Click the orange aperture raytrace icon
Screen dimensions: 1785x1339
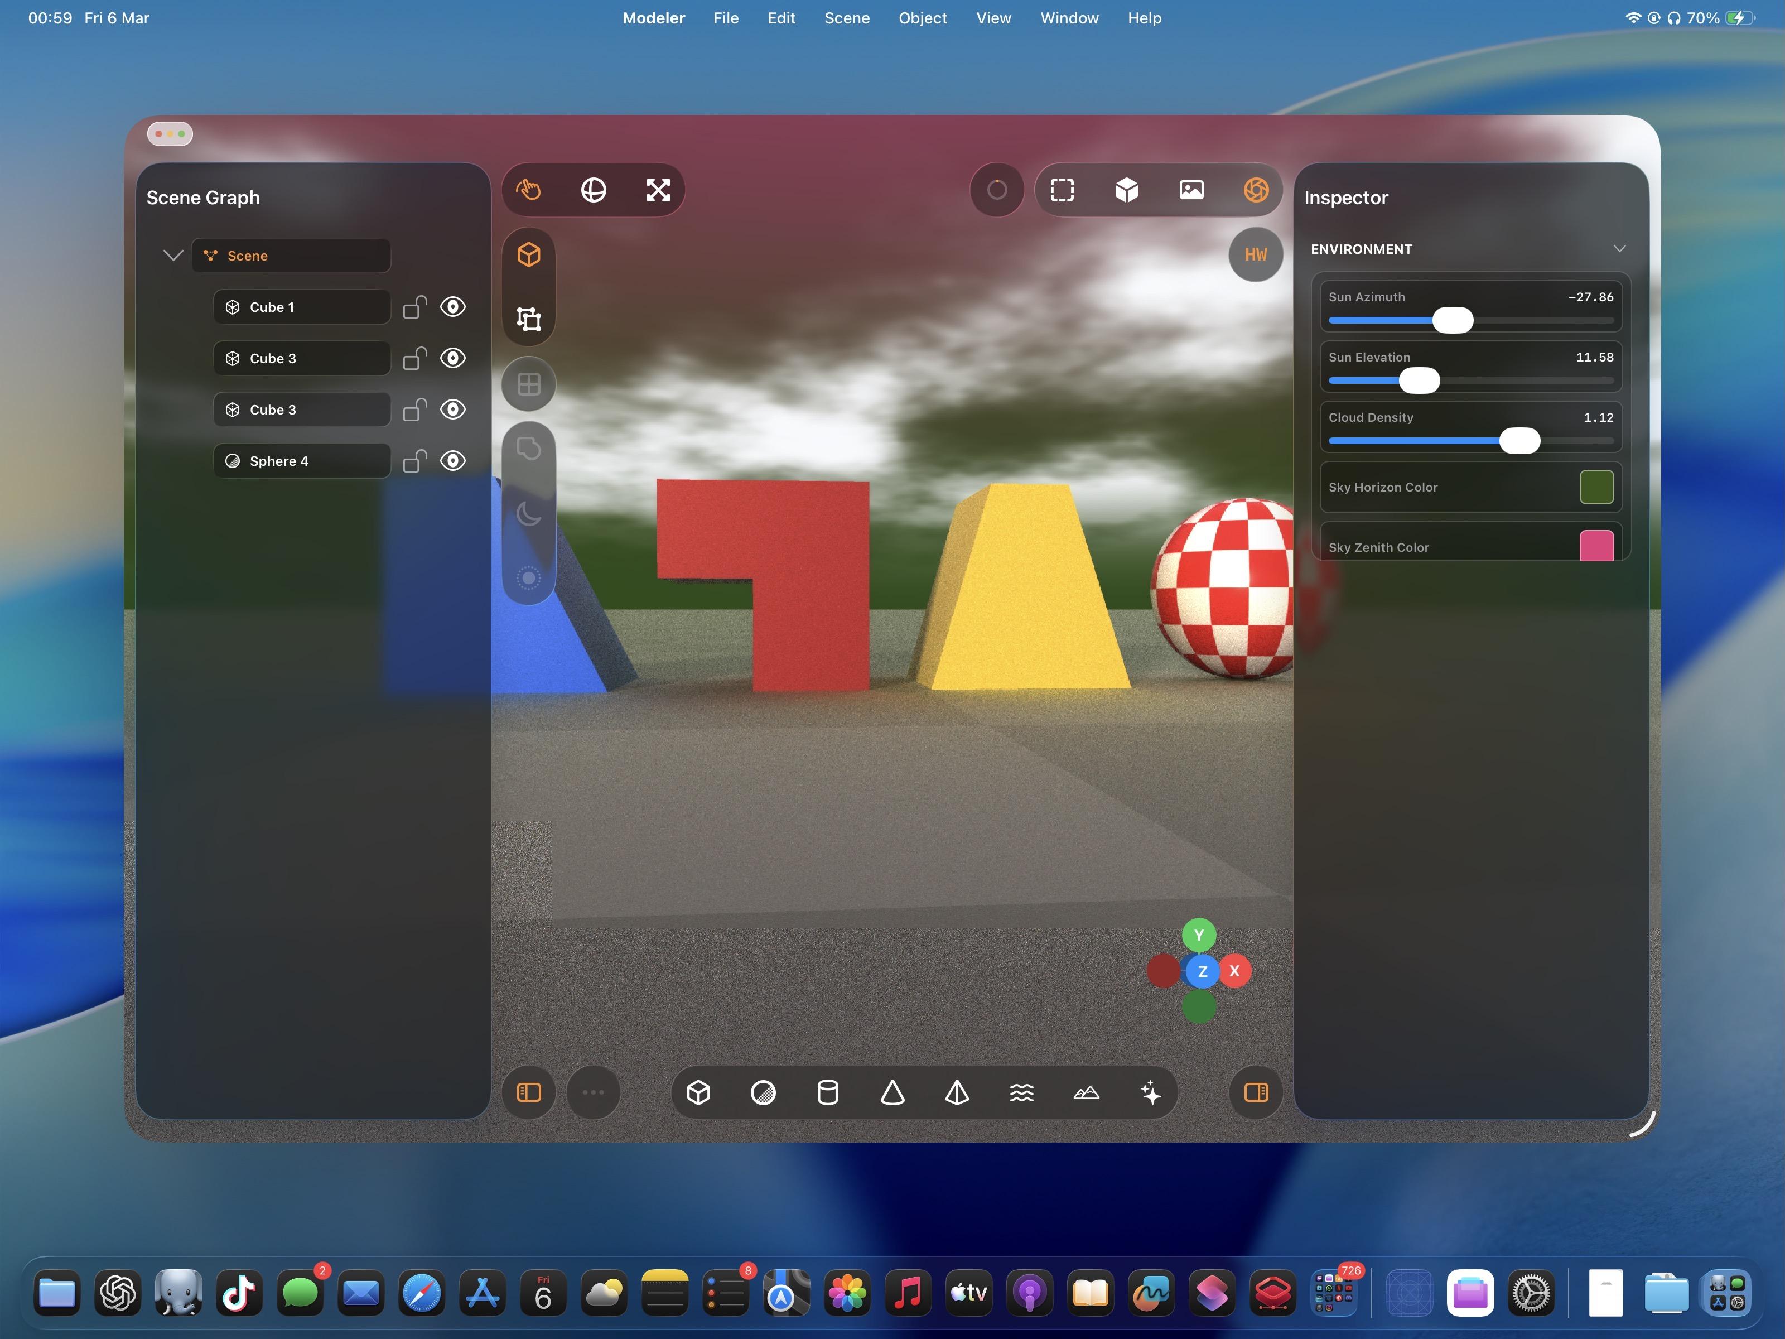click(x=1256, y=190)
